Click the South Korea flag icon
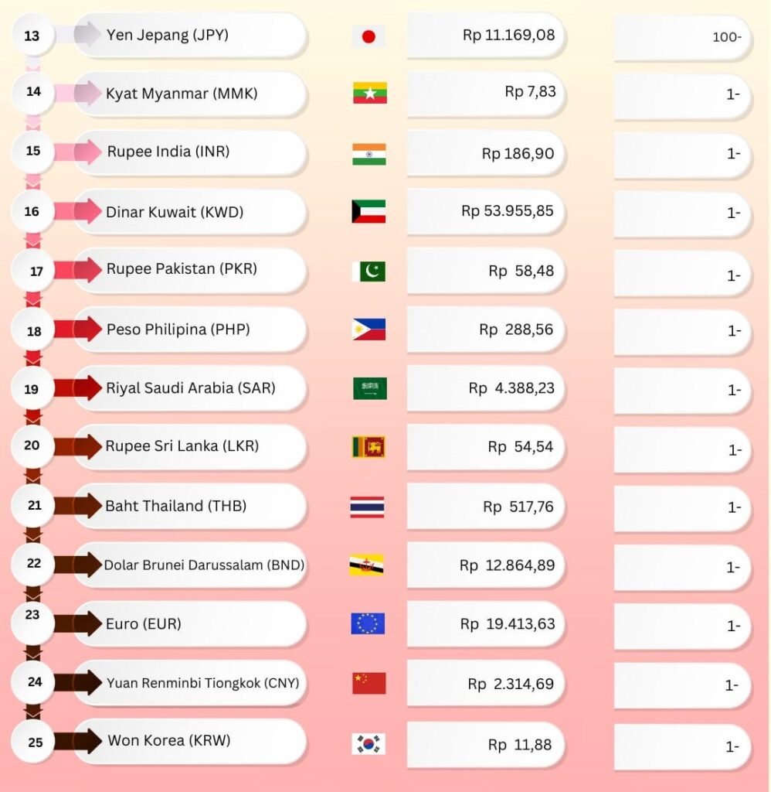 coord(369,743)
